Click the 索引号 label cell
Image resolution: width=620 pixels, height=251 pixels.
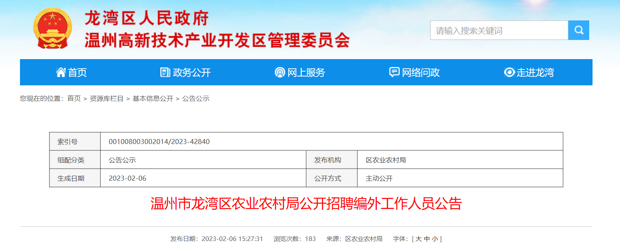coord(75,142)
